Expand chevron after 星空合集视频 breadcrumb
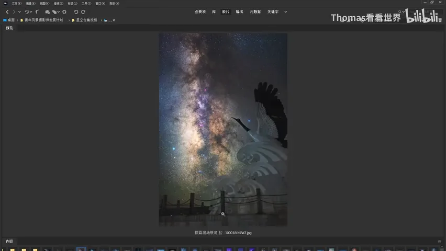446x251 pixels. pyautogui.click(x=101, y=20)
